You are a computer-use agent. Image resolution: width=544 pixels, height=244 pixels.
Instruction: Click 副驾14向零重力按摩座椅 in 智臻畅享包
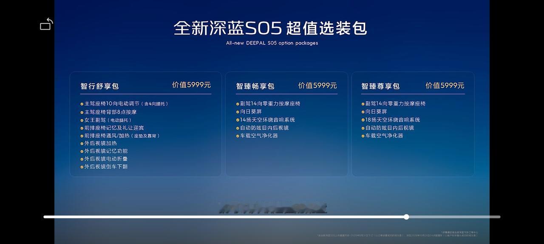click(268, 103)
